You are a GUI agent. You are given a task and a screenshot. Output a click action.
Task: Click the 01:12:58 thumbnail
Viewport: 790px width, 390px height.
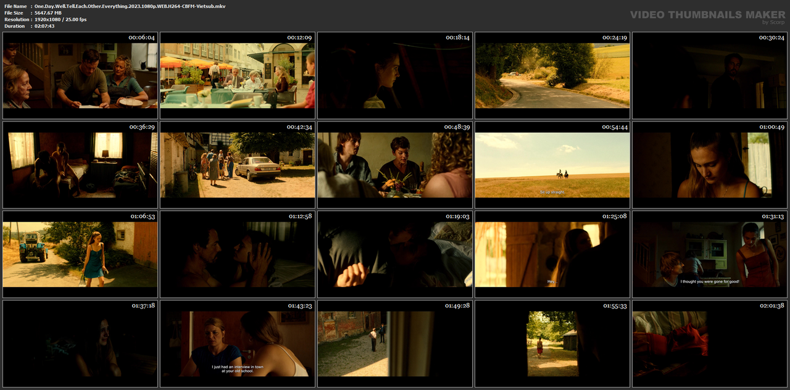tap(238, 254)
